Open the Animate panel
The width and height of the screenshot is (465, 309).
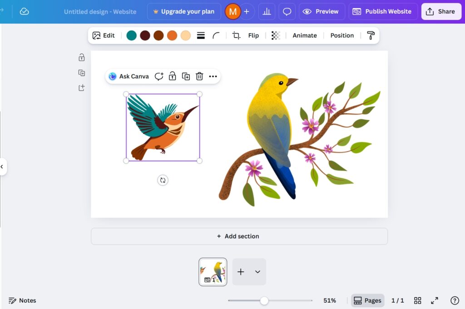tap(305, 35)
